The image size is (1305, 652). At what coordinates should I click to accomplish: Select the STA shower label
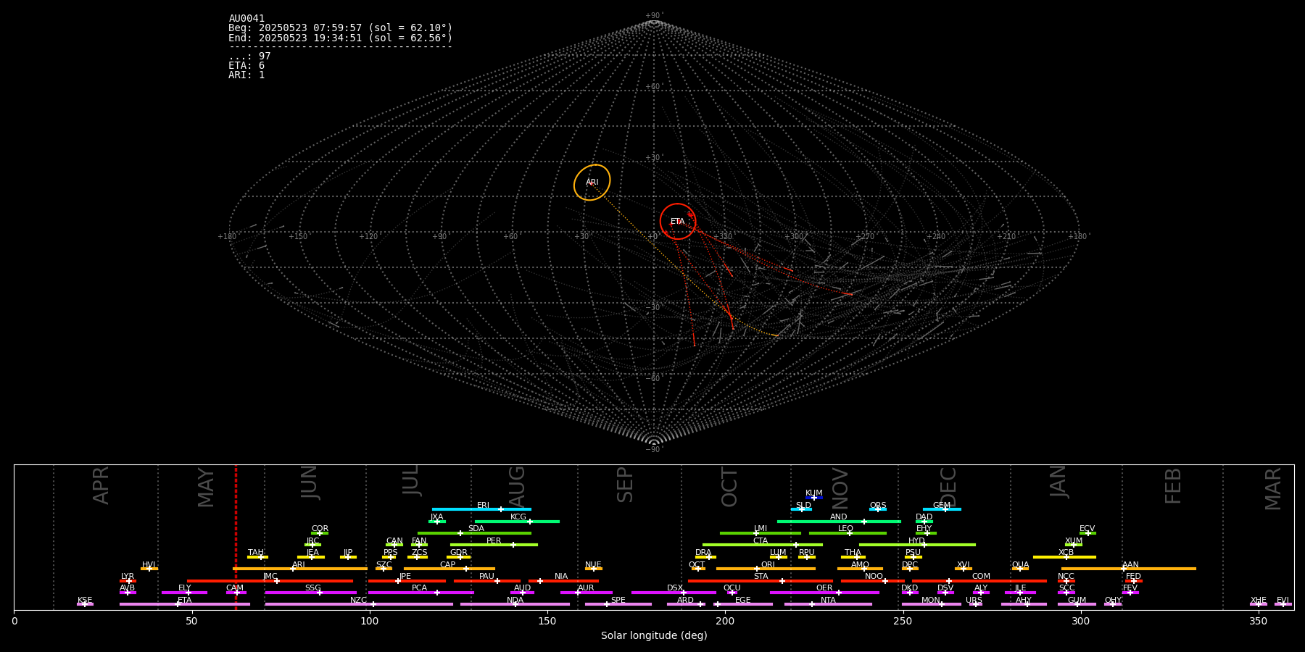pyautogui.click(x=761, y=577)
